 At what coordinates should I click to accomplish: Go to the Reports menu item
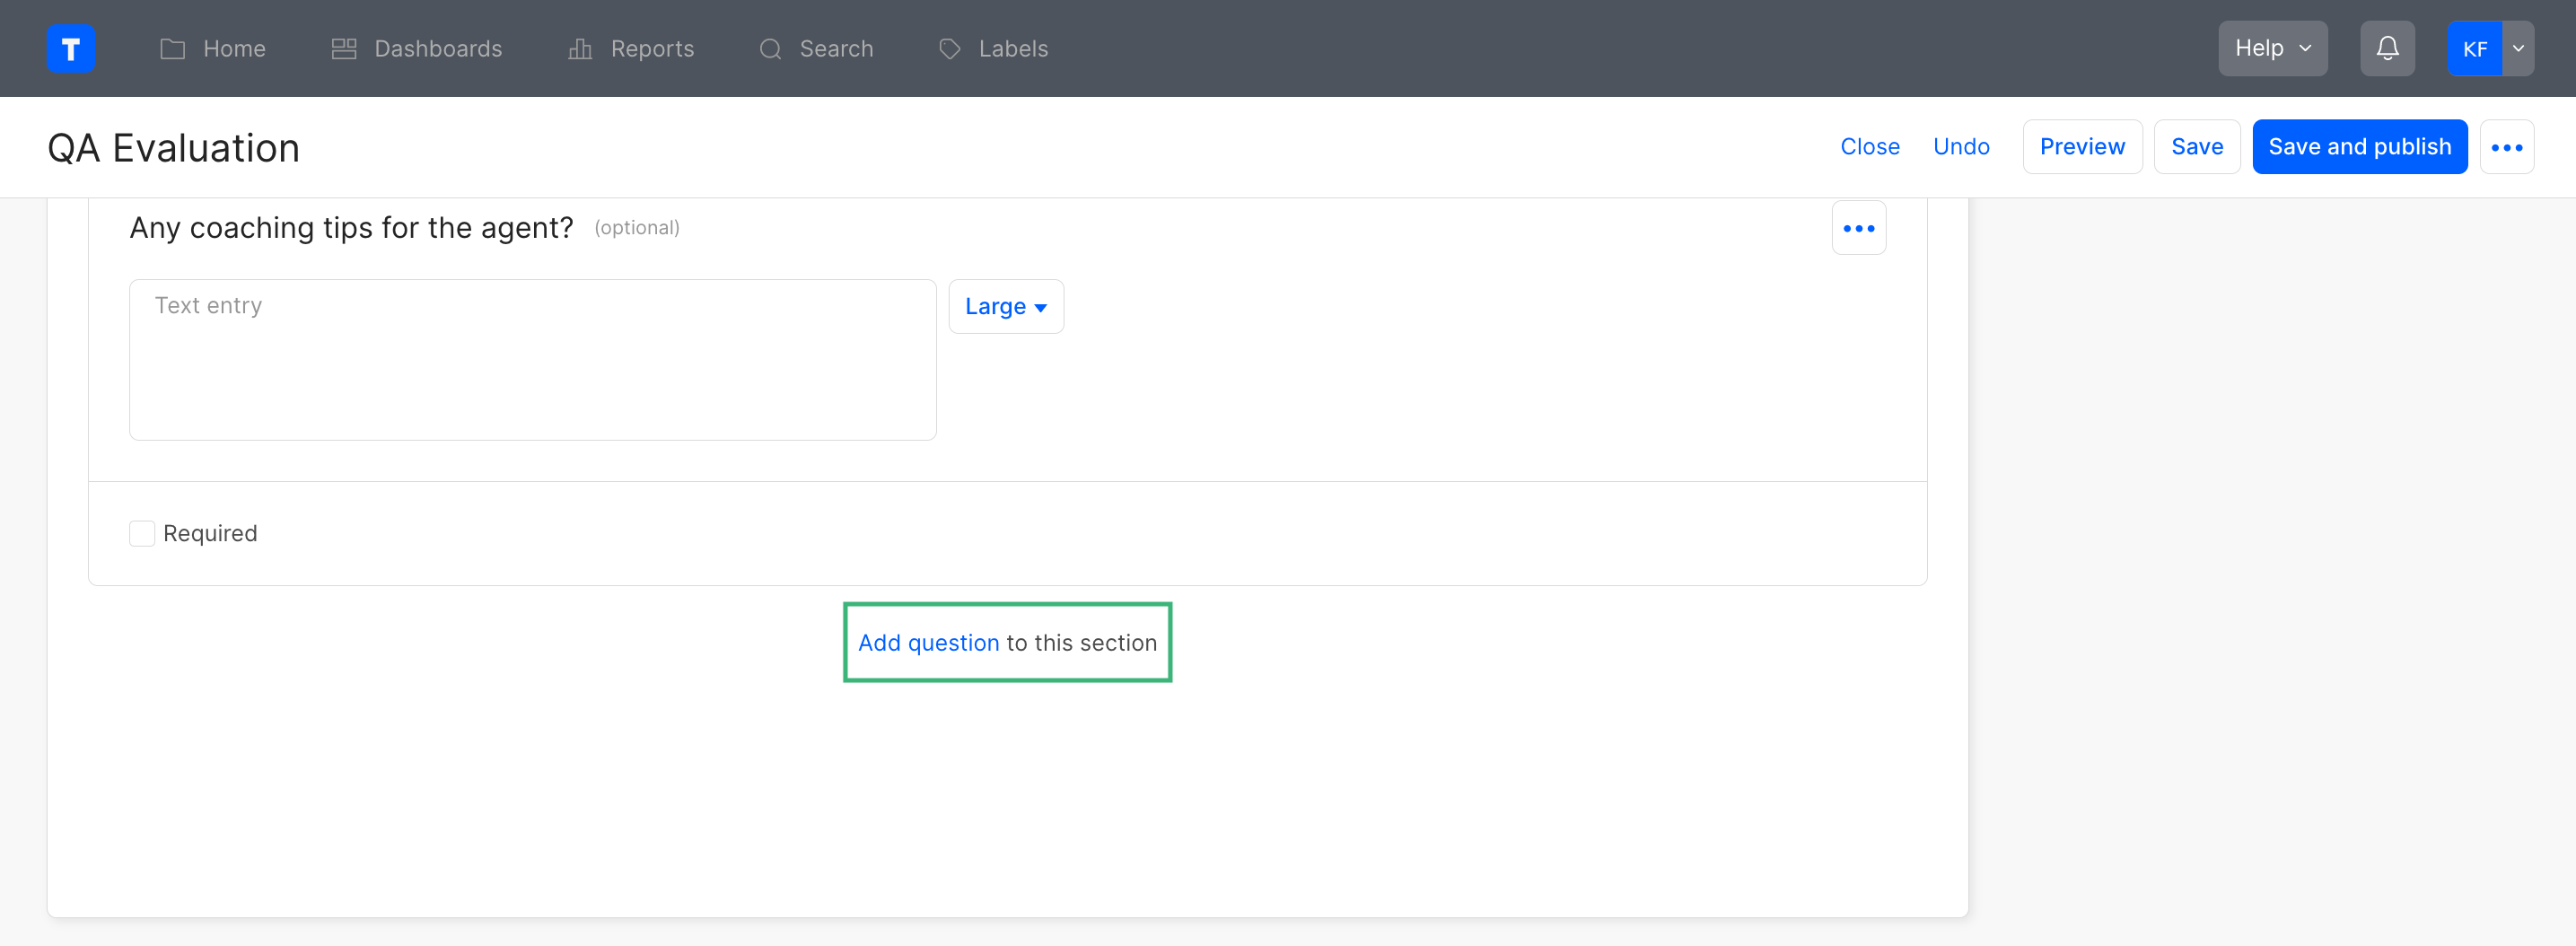point(652,48)
